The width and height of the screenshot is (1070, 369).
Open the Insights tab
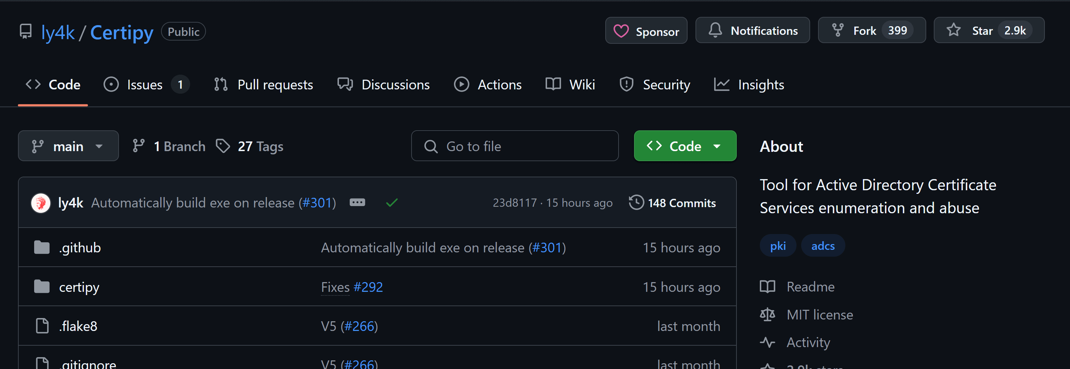pos(749,85)
